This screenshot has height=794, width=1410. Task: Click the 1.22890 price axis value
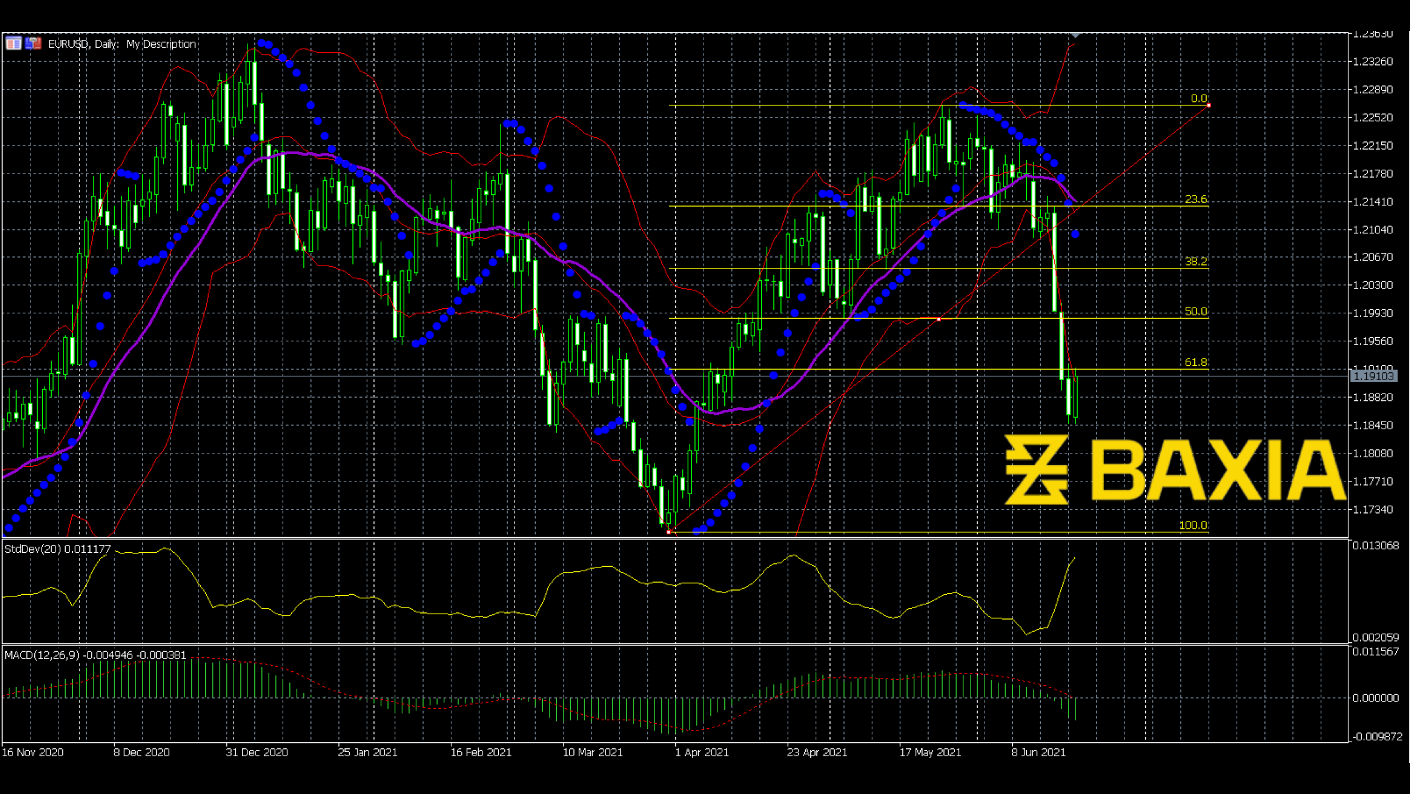(1373, 89)
